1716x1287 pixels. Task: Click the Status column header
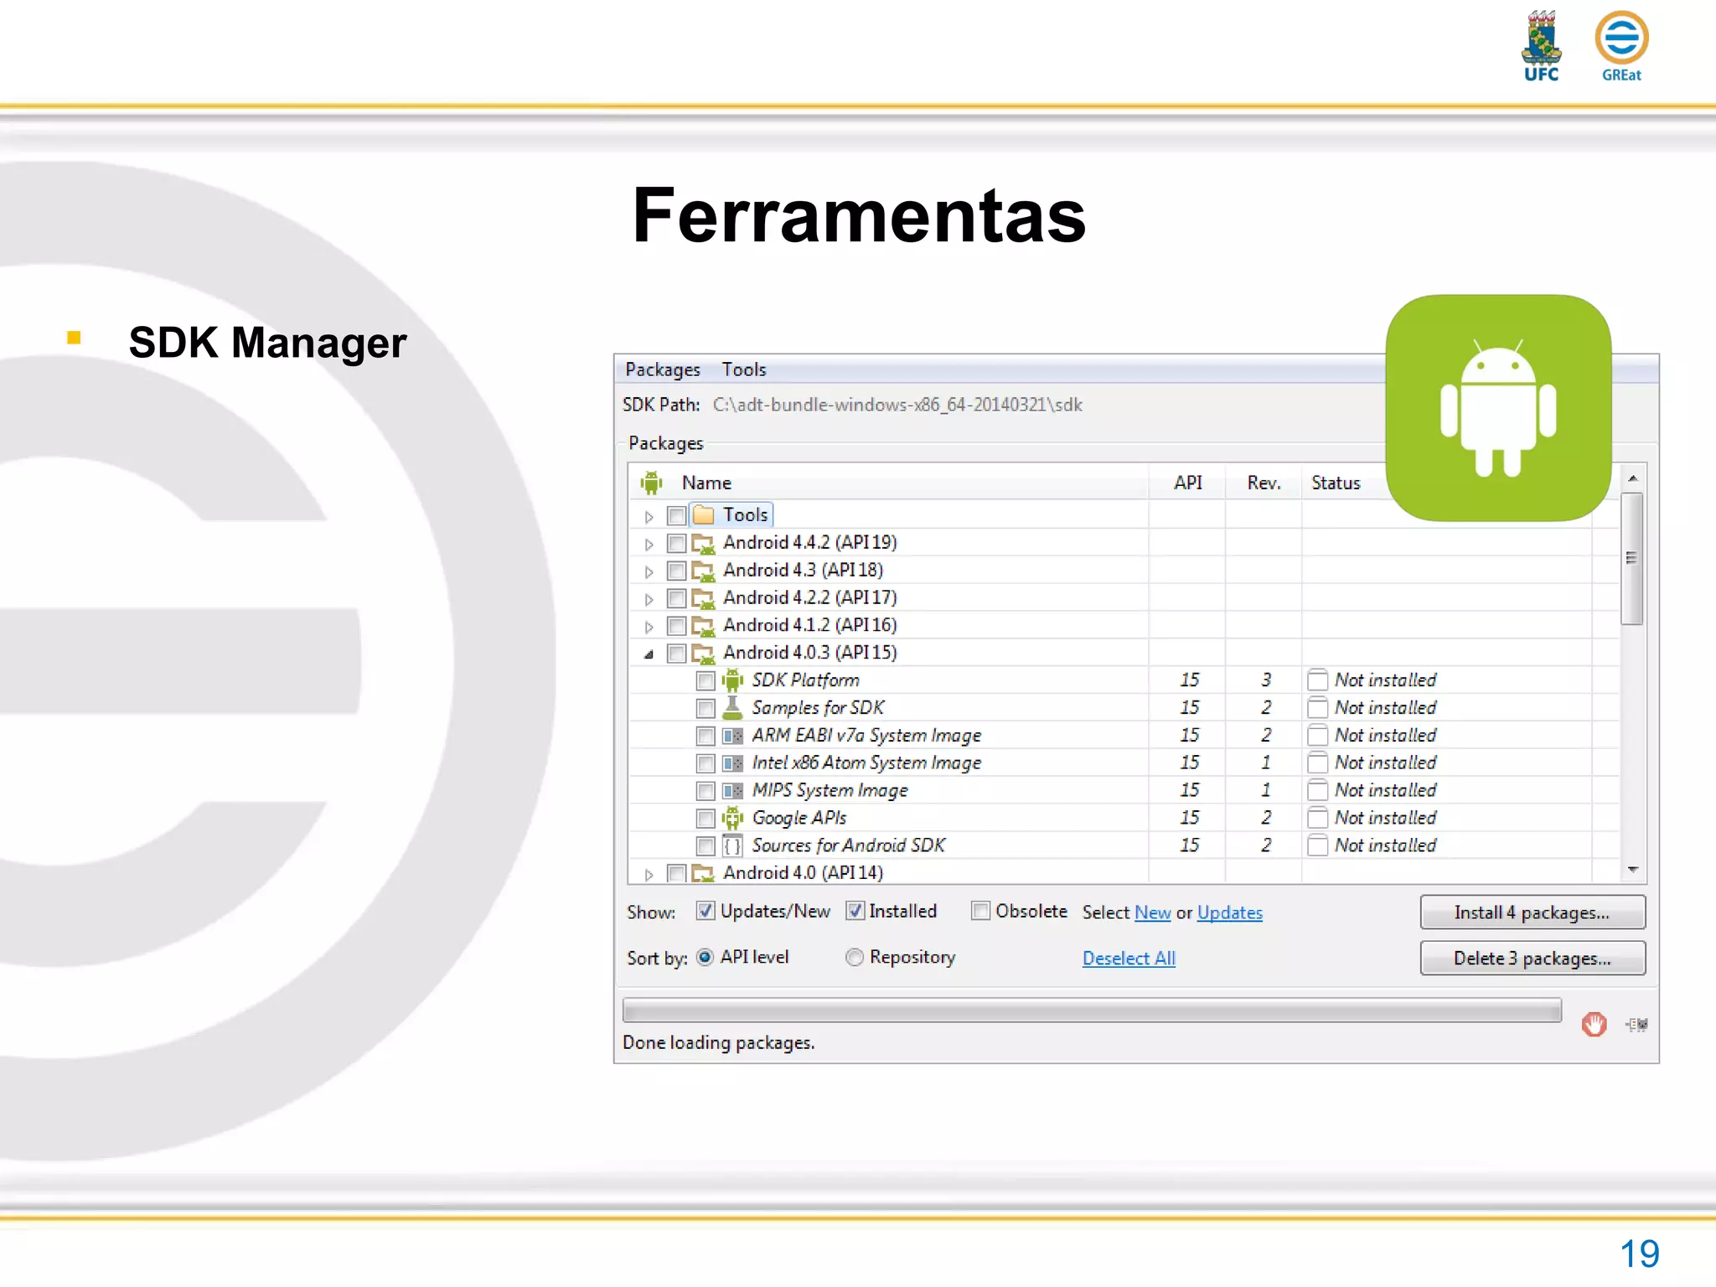pyautogui.click(x=1336, y=483)
